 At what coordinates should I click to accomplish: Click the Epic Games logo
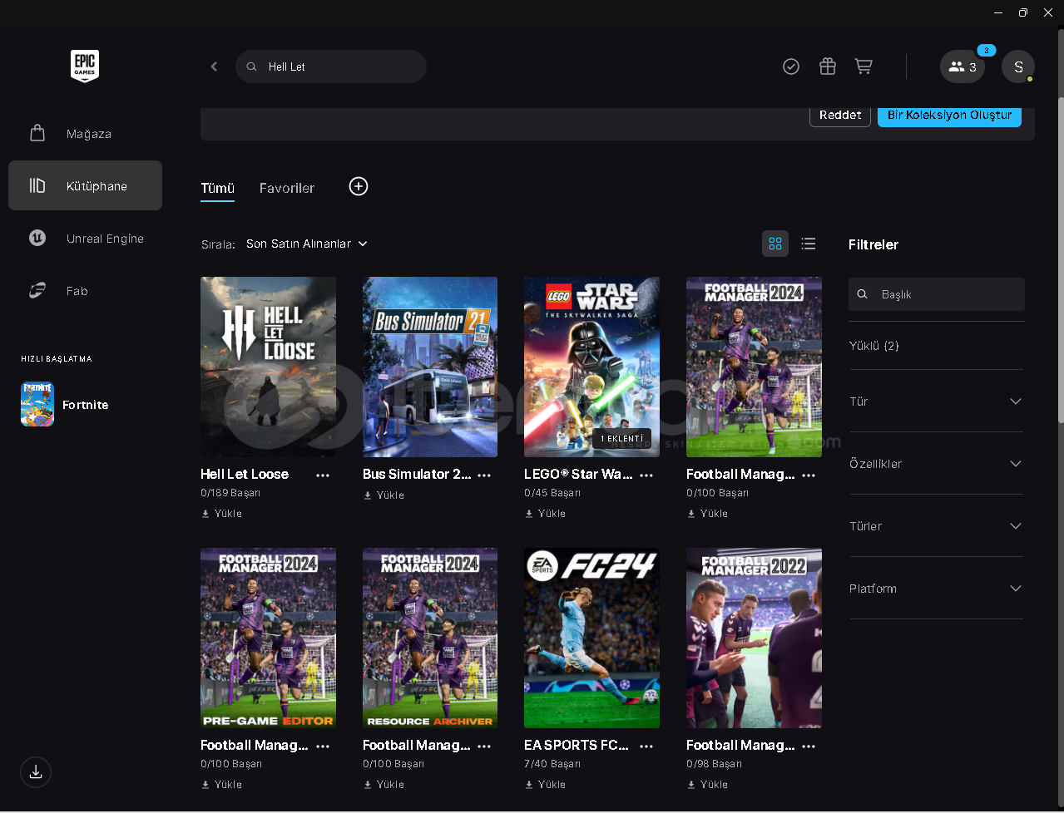click(x=85, y=66)
